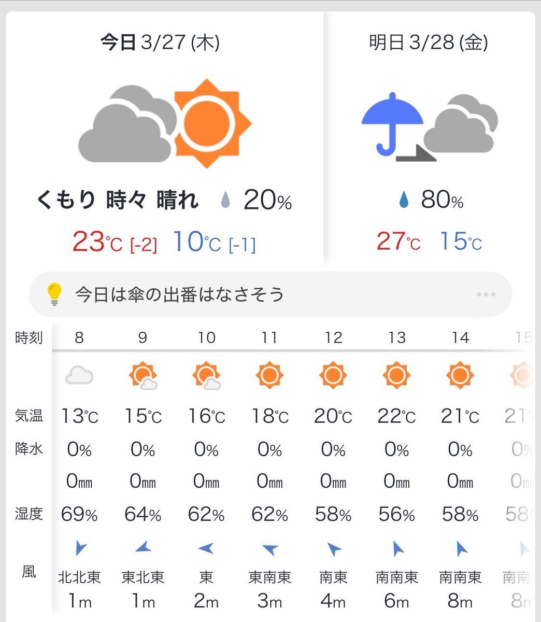The height and width of the screenshot is (622, 541).
Task: Tap today's cloudy-with-sun weather icon
Action: click(x=165, y=124)
